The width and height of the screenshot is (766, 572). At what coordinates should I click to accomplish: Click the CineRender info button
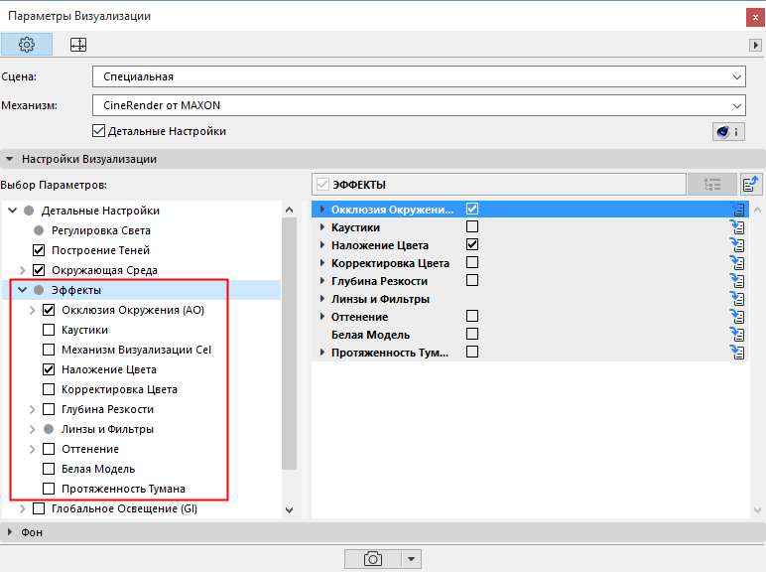728,131
